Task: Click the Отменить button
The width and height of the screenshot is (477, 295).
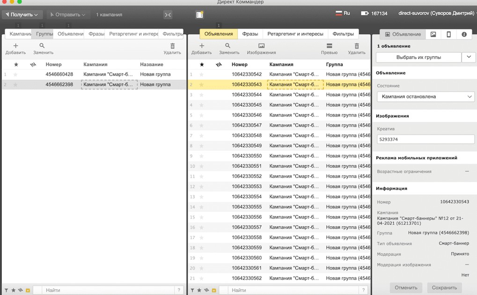Action: click(x=406, y=288)
